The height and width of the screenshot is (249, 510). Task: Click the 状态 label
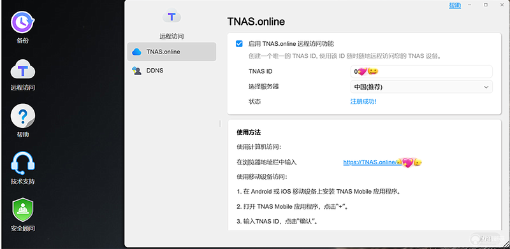tap(254, 101)
